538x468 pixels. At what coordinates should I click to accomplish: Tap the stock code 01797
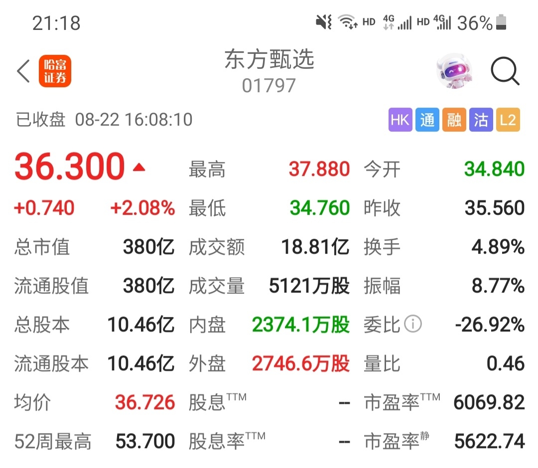269,86
